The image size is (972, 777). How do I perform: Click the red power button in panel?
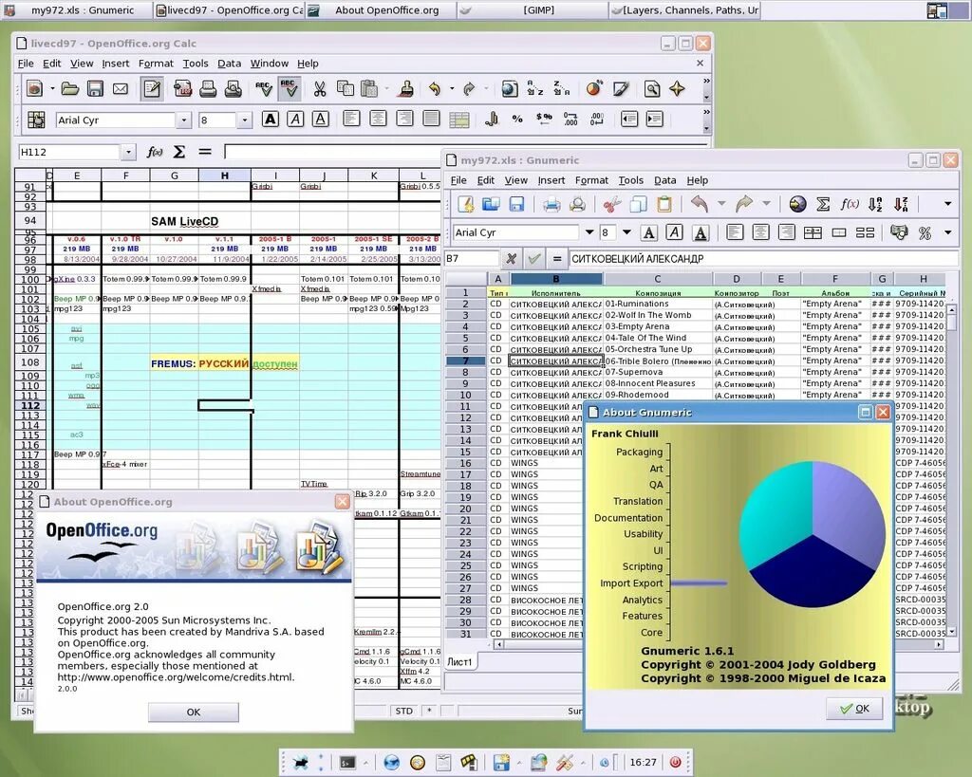[675, 762]
